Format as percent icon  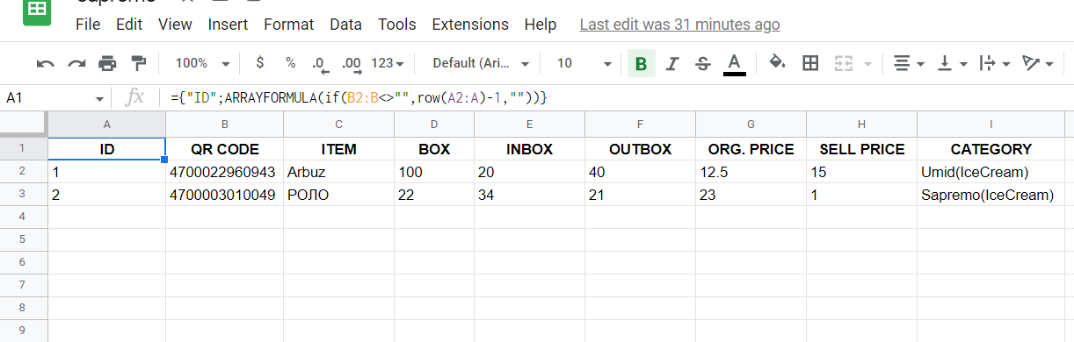[x=290, y=63]
